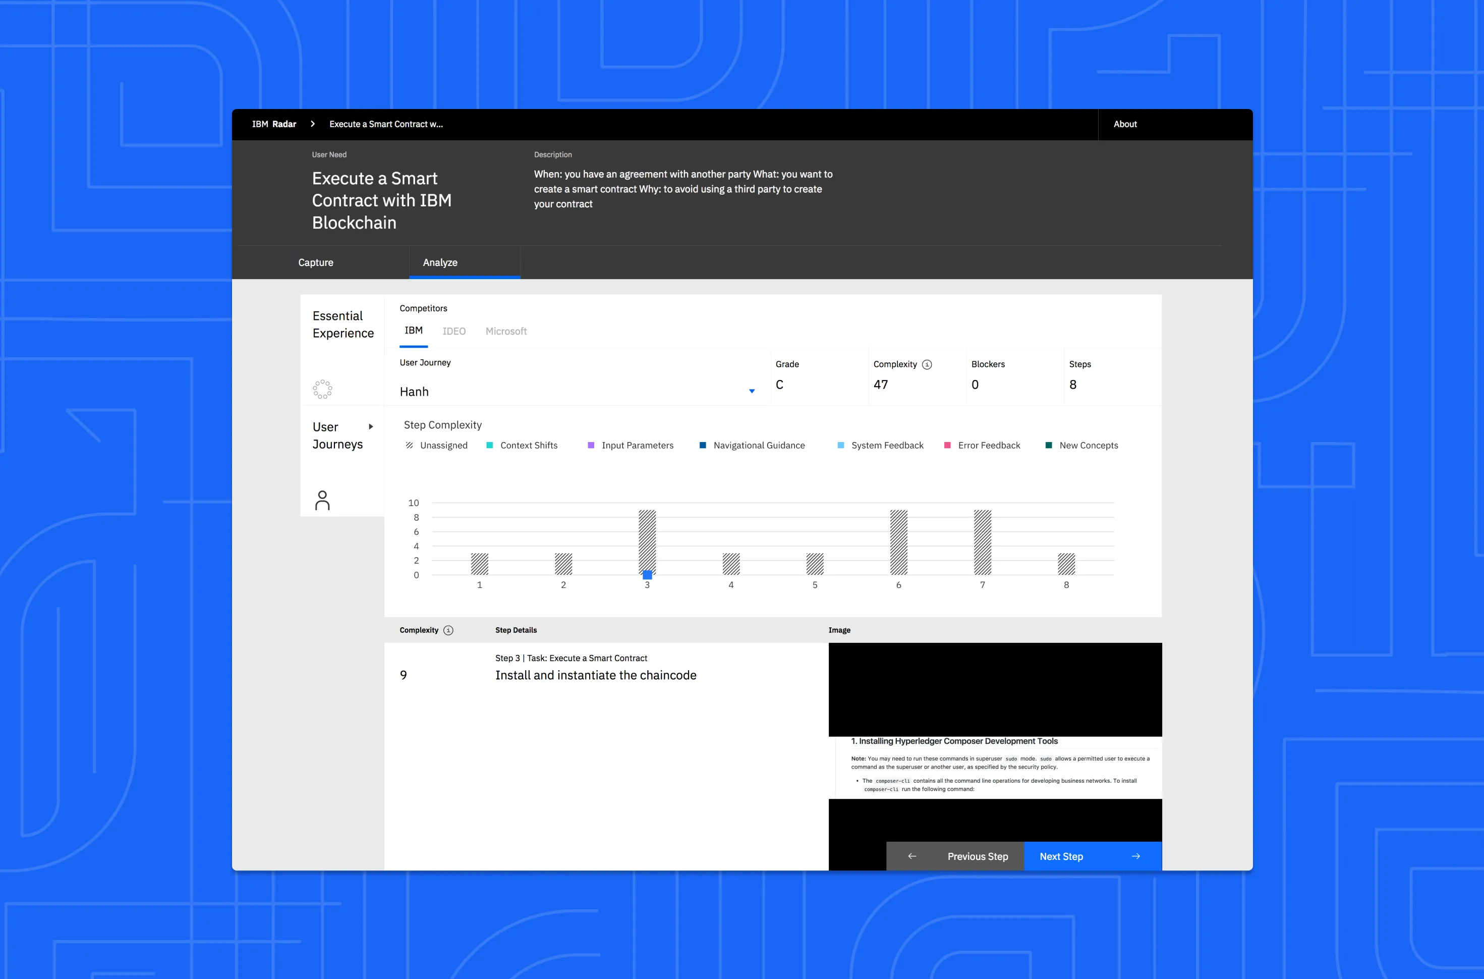The height and width of the screenshot is (979, 1484).
Task: Click the Unassigned hatched legend icon
Action: (410, 445)
